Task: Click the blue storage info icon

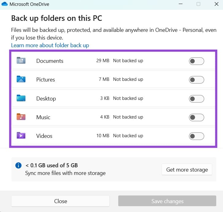Action: pyautogui.click(x=18, y=165)
